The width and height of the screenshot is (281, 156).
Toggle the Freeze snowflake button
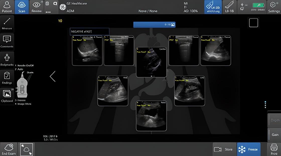(248, 149)
